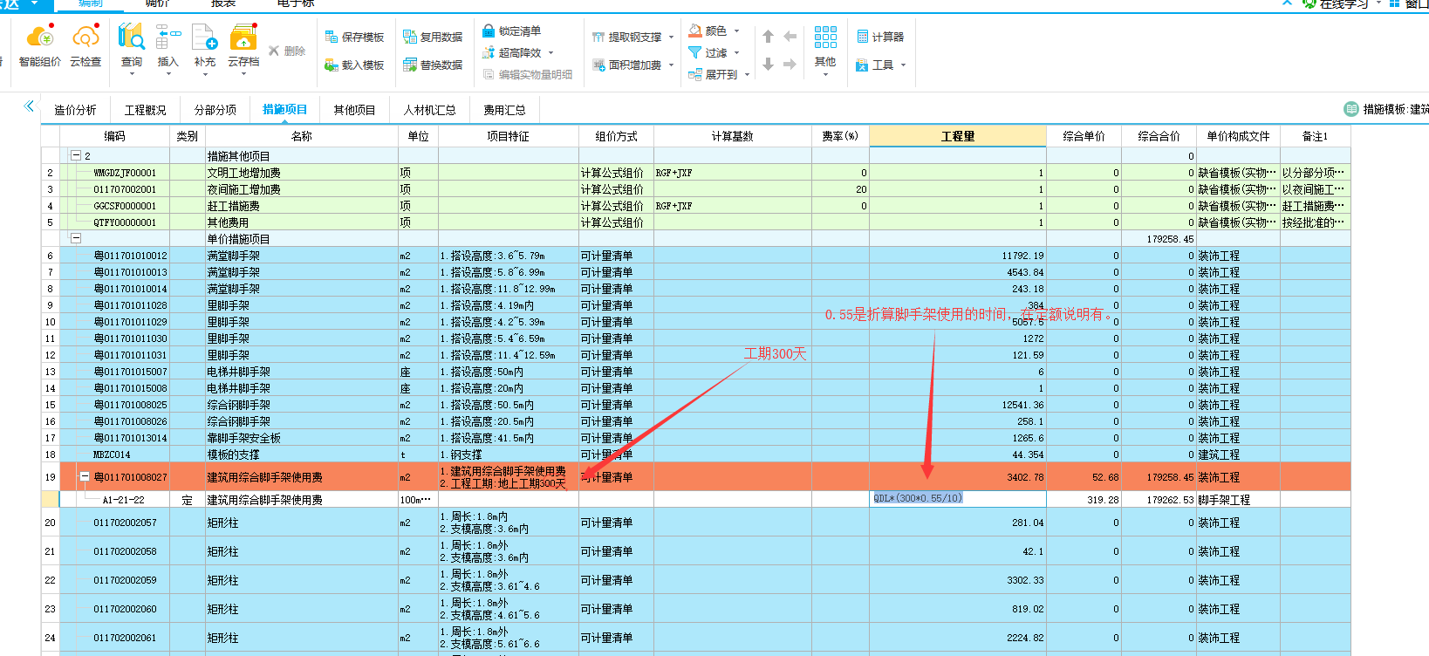
Task: Click the 删除 delete button
Action: tap(287, 51)
